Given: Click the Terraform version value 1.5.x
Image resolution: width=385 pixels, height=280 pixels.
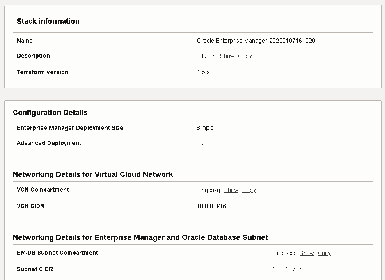Looking at the screenshot, I should tap(203, 72).
